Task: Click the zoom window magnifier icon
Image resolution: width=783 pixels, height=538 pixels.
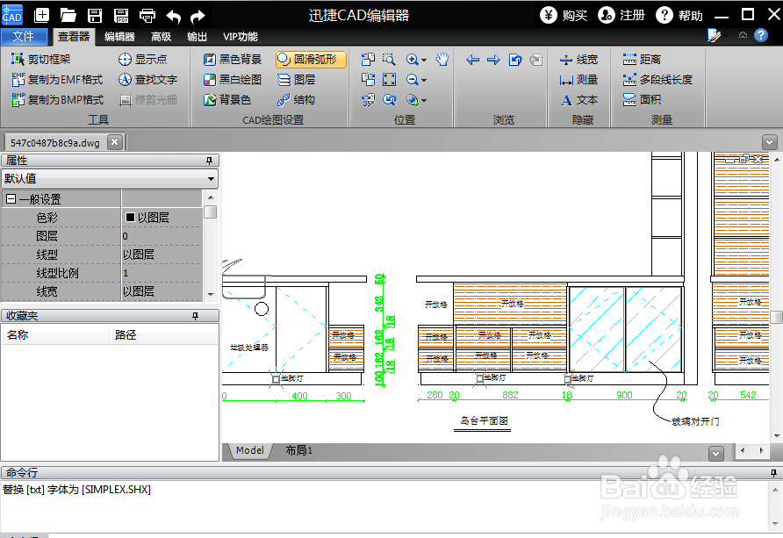Action: click(x=389, y=60)
